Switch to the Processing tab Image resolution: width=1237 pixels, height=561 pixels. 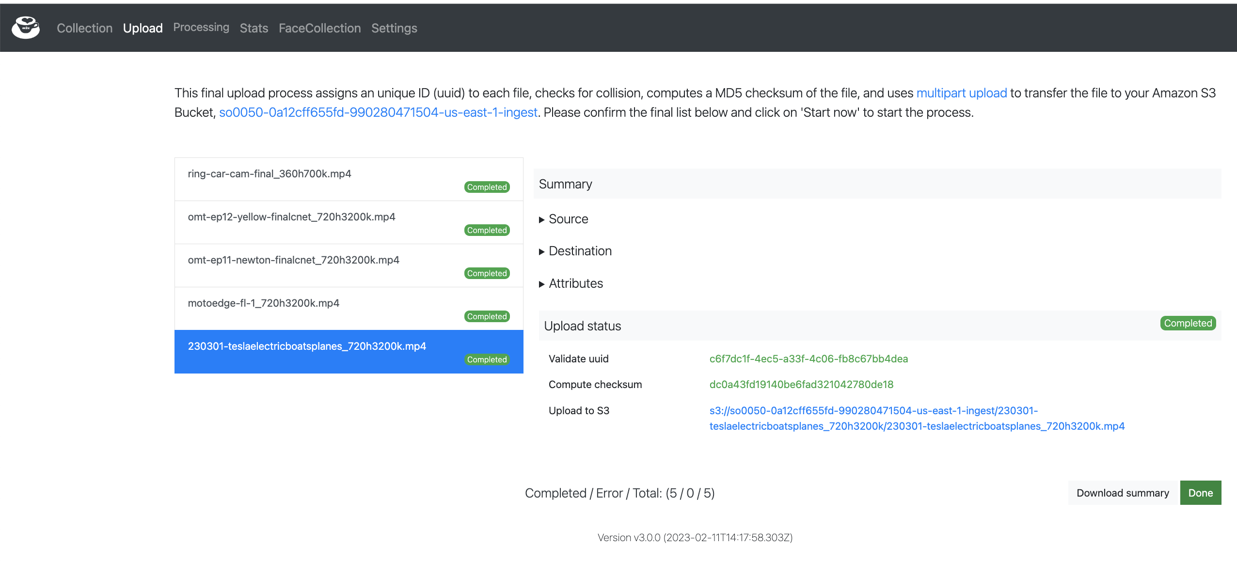tap(201, 27)
